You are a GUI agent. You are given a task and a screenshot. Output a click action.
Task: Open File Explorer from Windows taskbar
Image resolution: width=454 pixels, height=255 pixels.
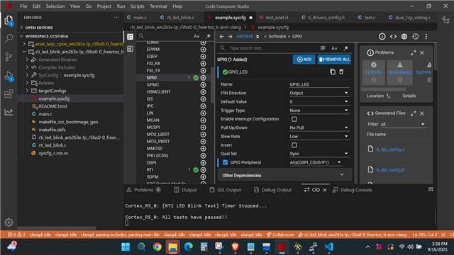click(x=173, y=247)
